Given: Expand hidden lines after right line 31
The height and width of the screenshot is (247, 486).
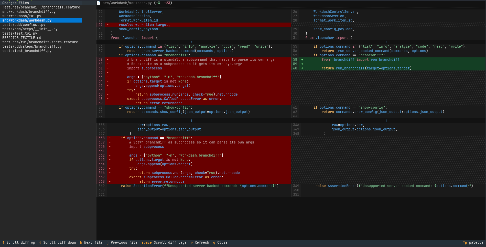Looking at the screenshot, I should [x=386, y=42].
